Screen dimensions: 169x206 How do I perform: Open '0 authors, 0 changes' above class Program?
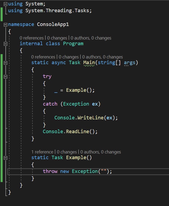pos(91,38)
